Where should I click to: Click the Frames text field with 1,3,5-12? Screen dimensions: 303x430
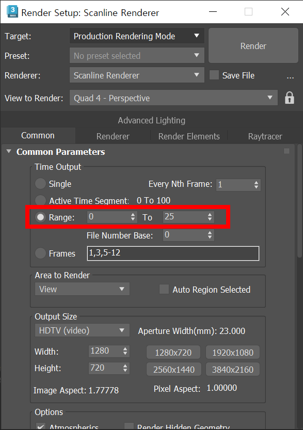coord(173,253)
